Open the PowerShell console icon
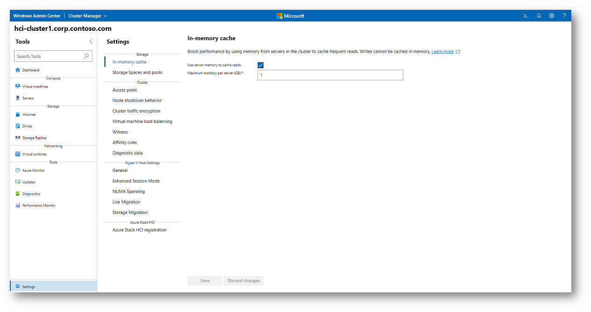Image resolution: width=591 pixels, height=312 pixels. 526,16
